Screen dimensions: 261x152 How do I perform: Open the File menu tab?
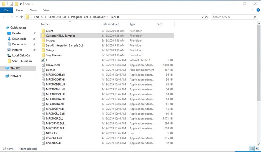pos(6,10)
